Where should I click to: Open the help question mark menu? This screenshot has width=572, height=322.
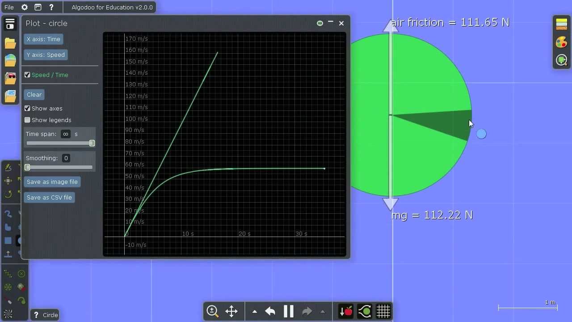point(51,7)
